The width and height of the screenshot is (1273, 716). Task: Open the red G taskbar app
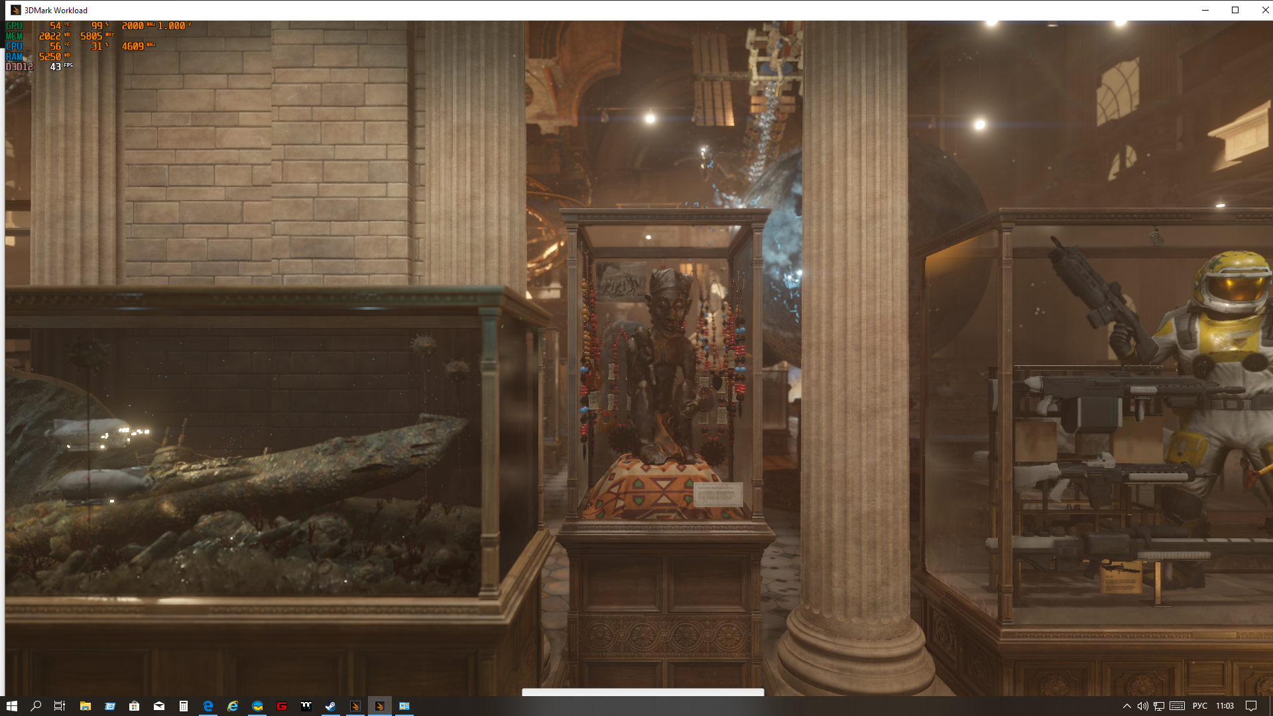[x=282, y=706]
